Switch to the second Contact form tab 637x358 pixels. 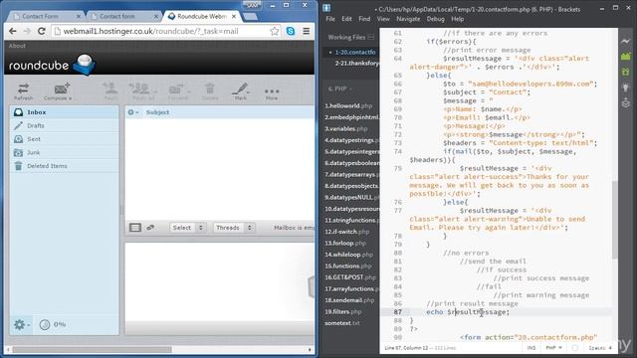[x=122, y=16]
